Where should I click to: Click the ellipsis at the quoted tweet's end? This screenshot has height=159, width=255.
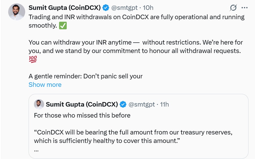pyautogui.click(x=36, y=149)
